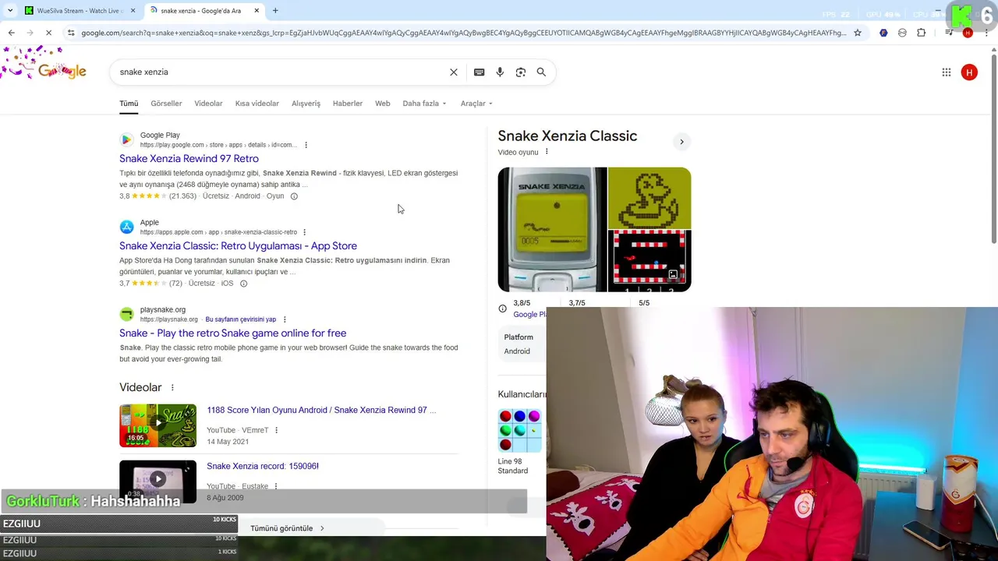Image resolution: width=998 pixels, height=561 pixels.
Task: Select the Alışveriş tab
Action: click(x=306, y=103)
